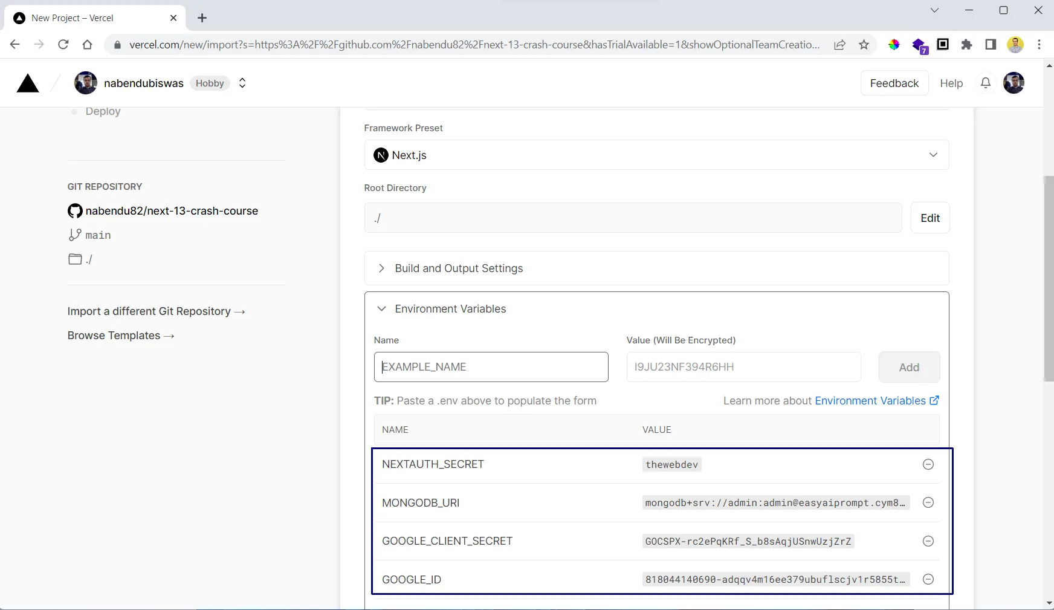Open Framework Preset Next.js dropdown

click(656, 155)
